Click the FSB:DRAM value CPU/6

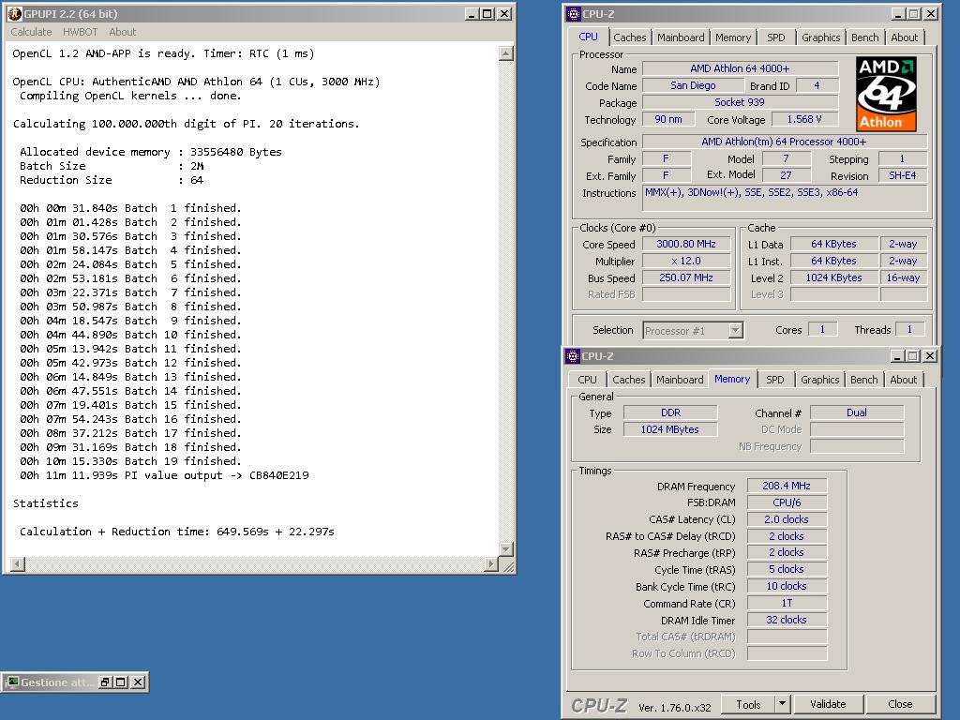click(787, 502)
